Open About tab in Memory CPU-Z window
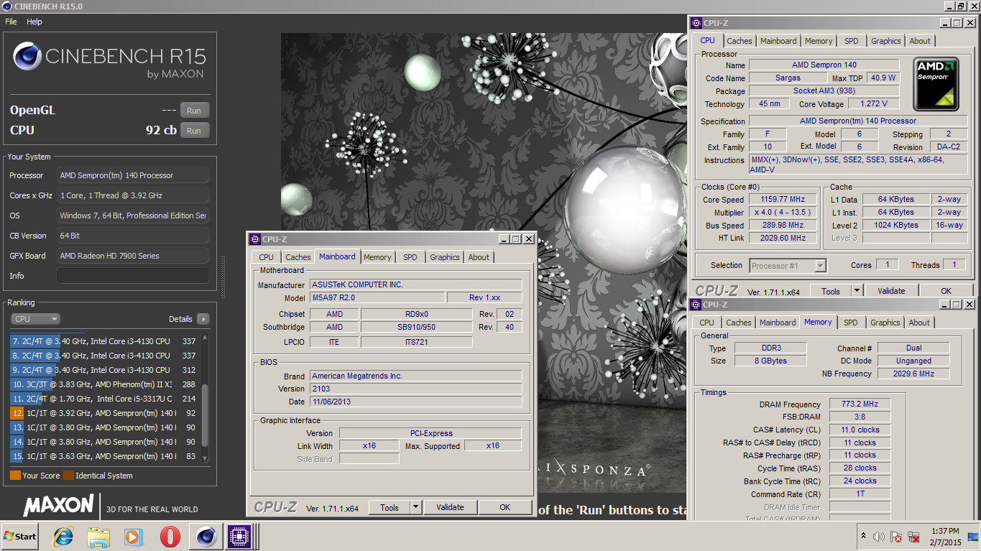The image size is (981, 551). point(919,323)
